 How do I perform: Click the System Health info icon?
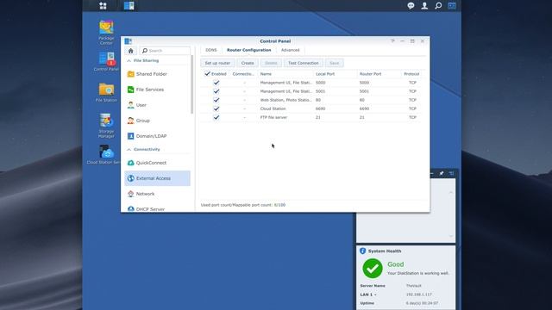(x=362, y=251)
